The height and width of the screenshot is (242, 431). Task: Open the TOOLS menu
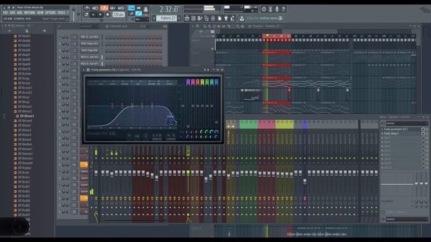[61, 13]
